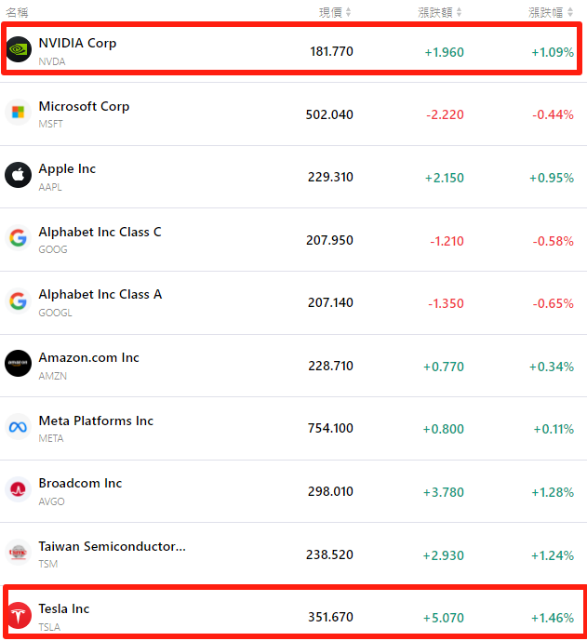Click the Amazon logo icon
587x641 pixels.
[x=18, y=364]
